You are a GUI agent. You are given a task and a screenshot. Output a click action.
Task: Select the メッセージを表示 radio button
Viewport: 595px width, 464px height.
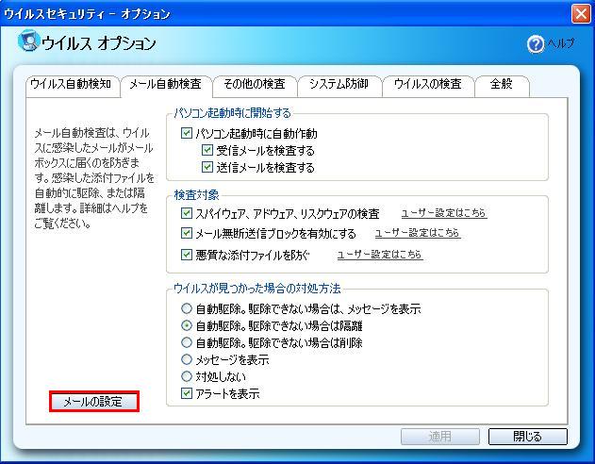(x=187, y=359)
